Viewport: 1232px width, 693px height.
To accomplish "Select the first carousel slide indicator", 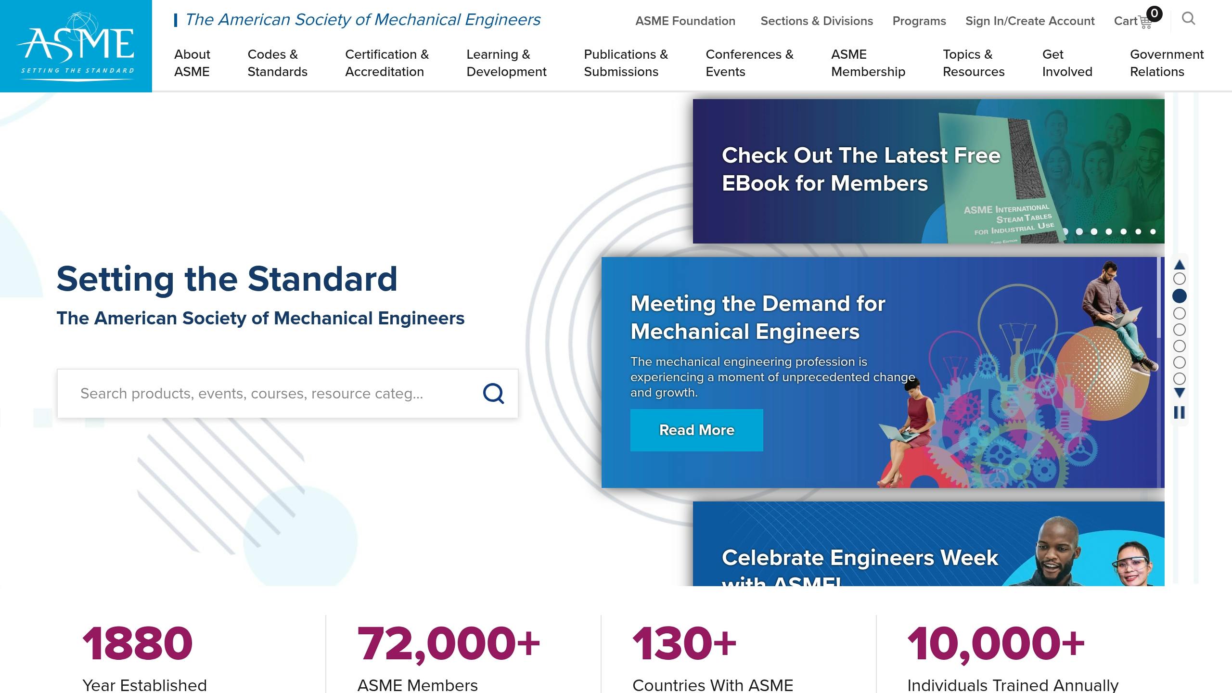I will (x=1179, y=279).
